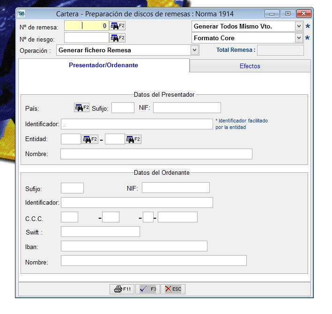
Task: Click the second Entidad F2 lookup icon
Action: (x=133, y=139)
